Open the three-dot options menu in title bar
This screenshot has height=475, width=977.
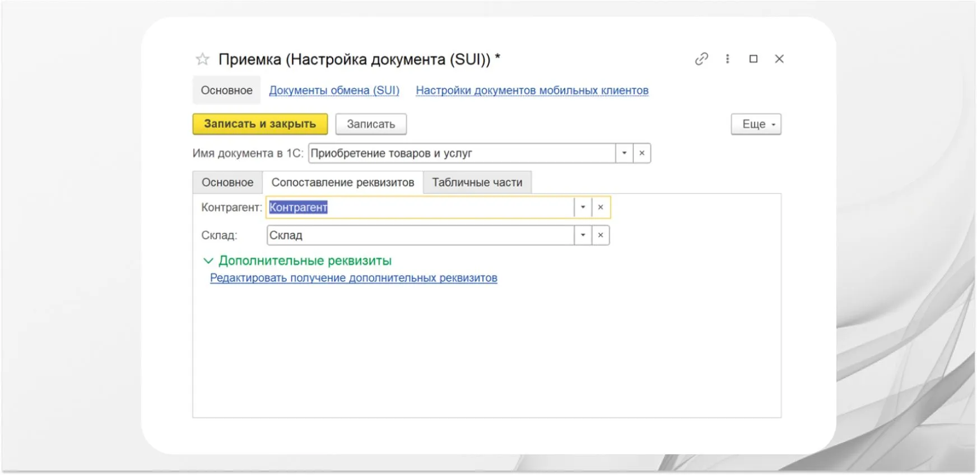[x=727, y=59]
